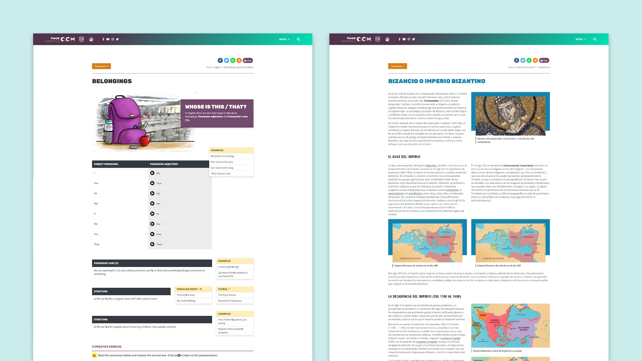
Task: Follow the "primera Cruzada" hyperlink
Action: 451,338
